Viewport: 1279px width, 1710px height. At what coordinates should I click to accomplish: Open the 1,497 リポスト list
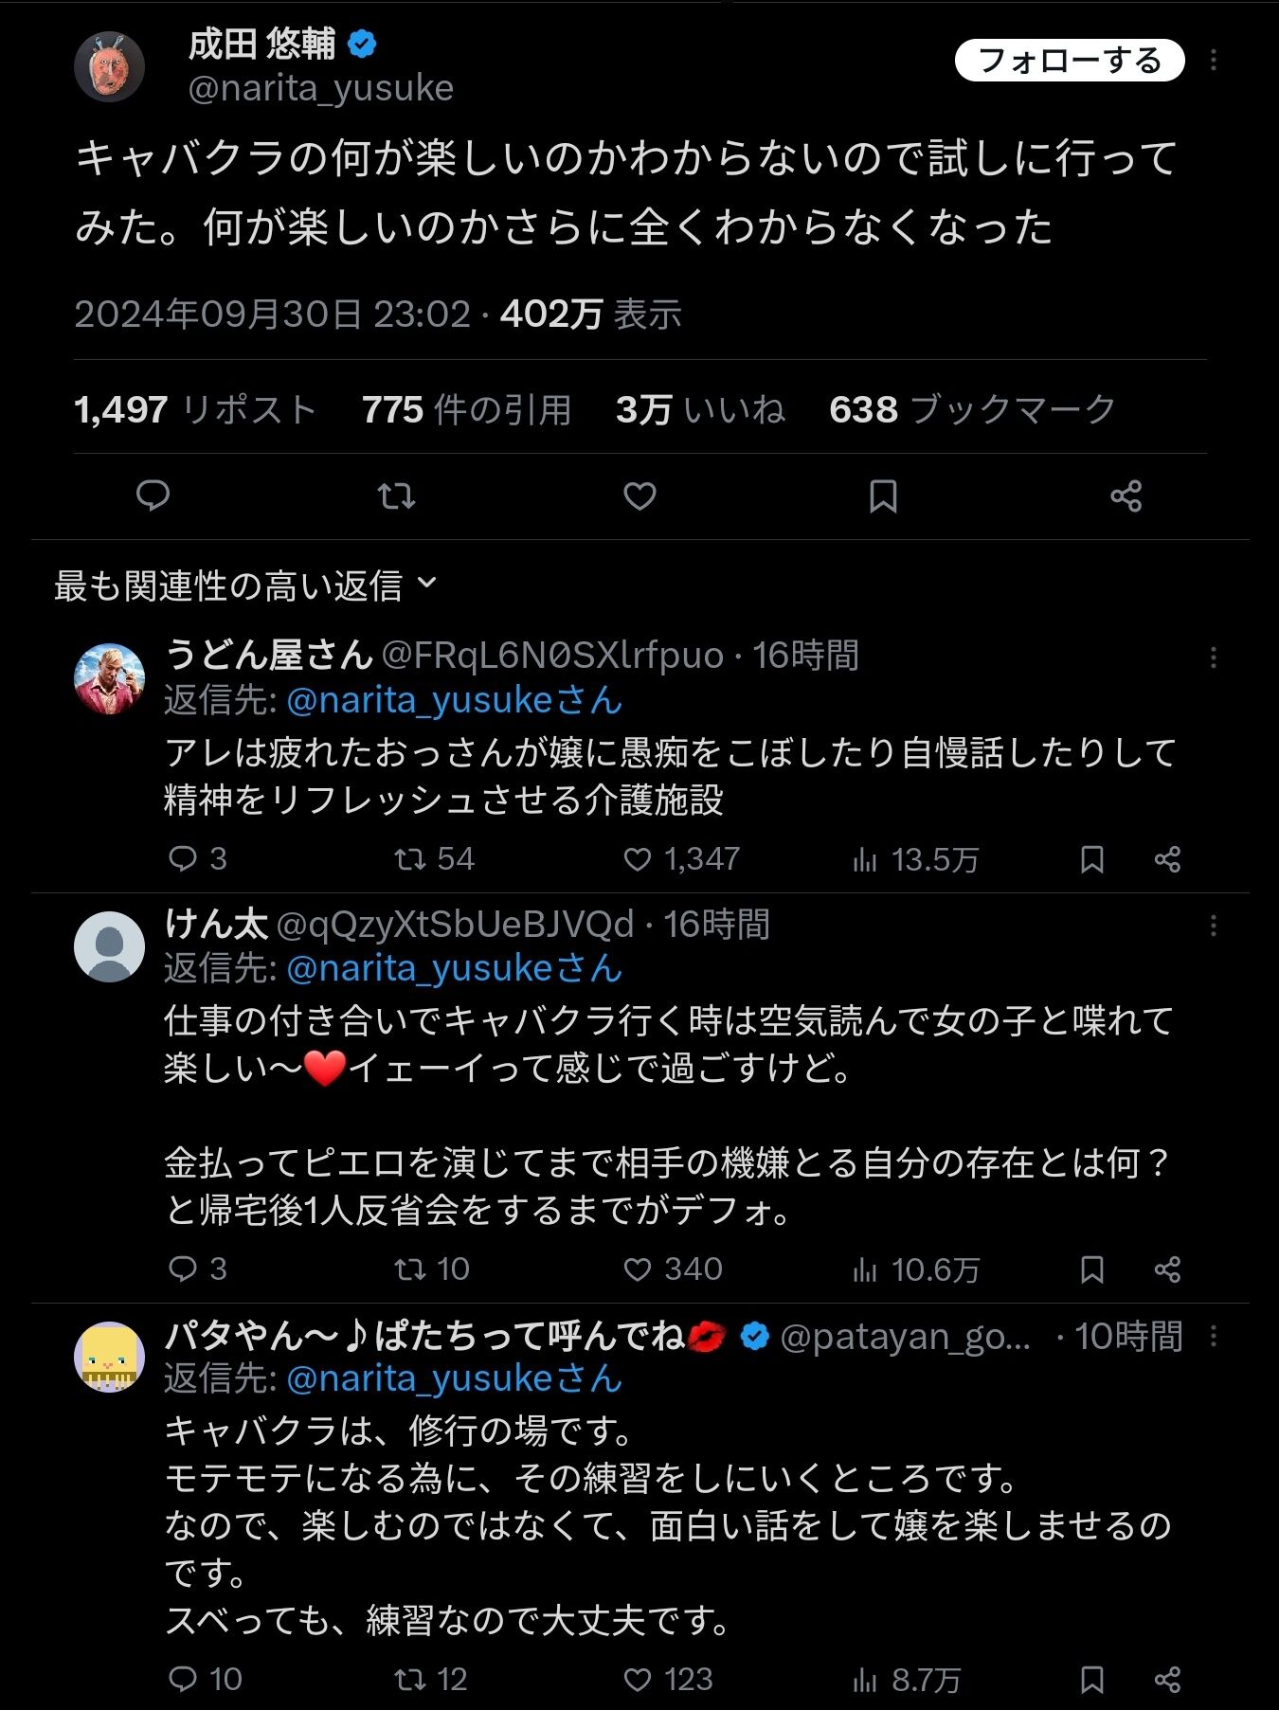(x=195, y=409)
